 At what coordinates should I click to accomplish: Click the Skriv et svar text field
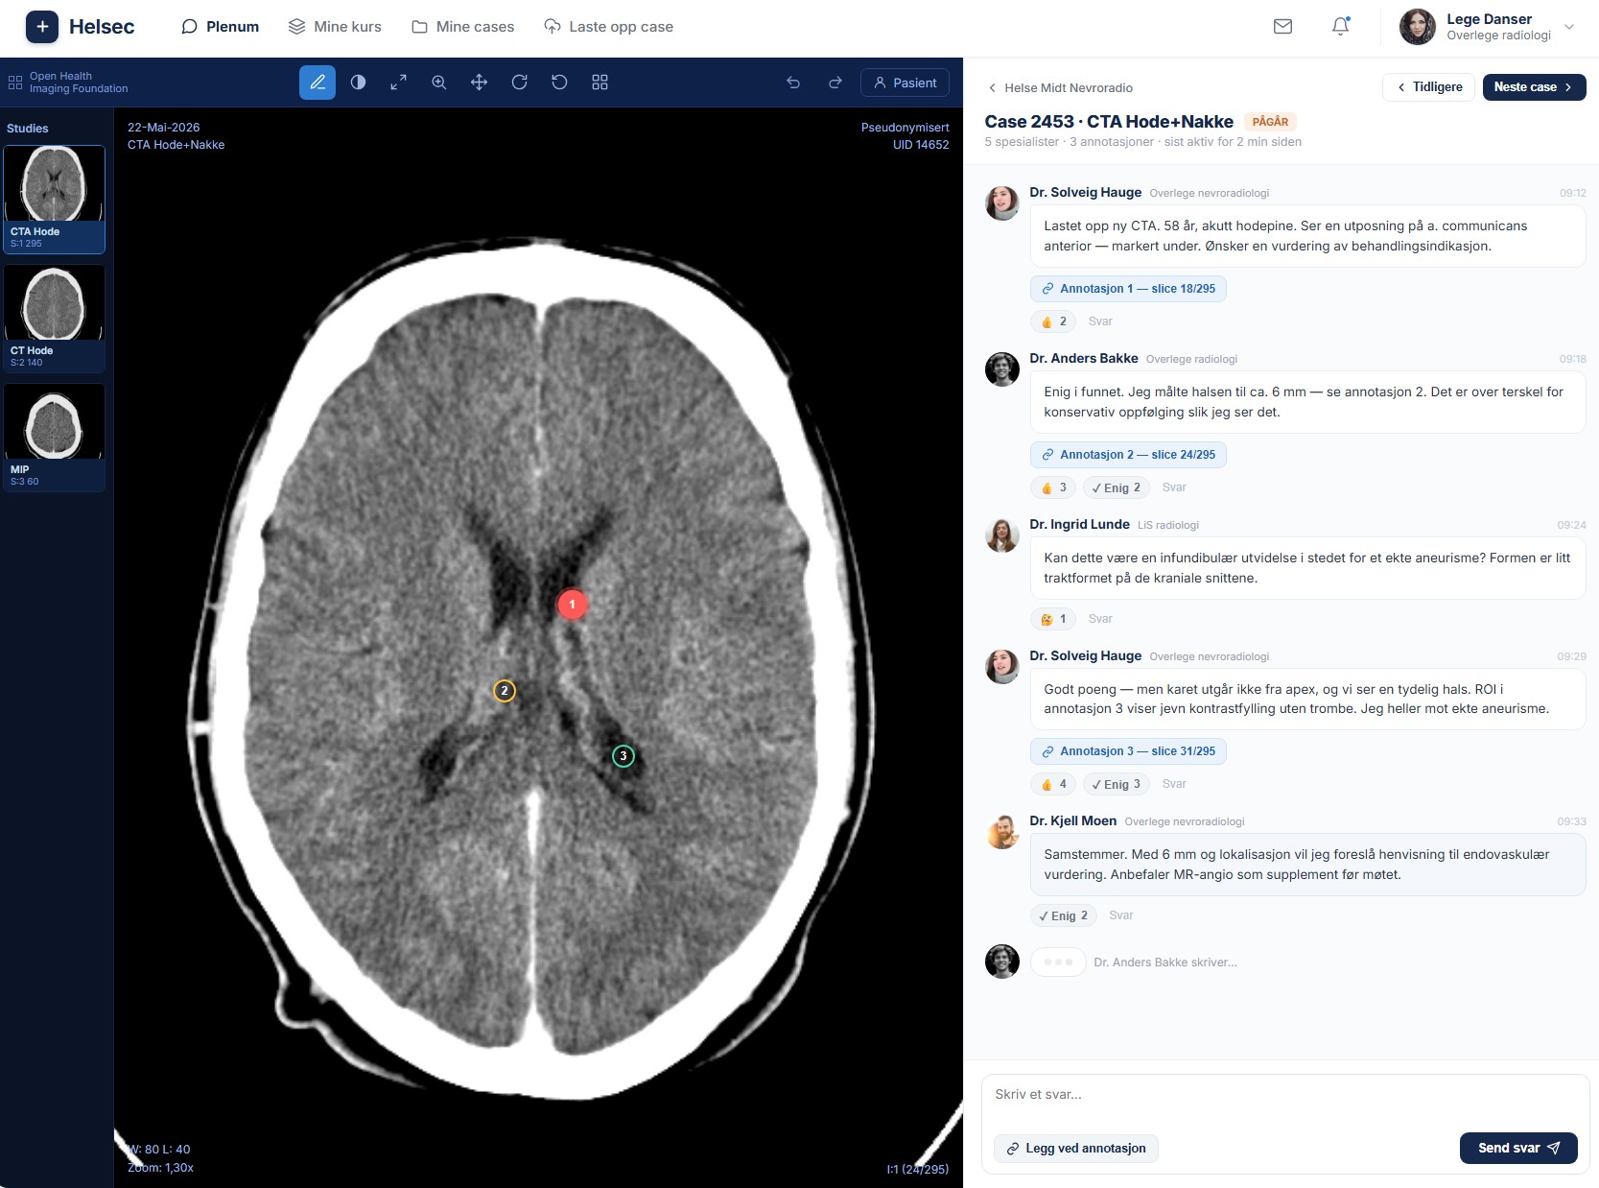[1284, 1095]
